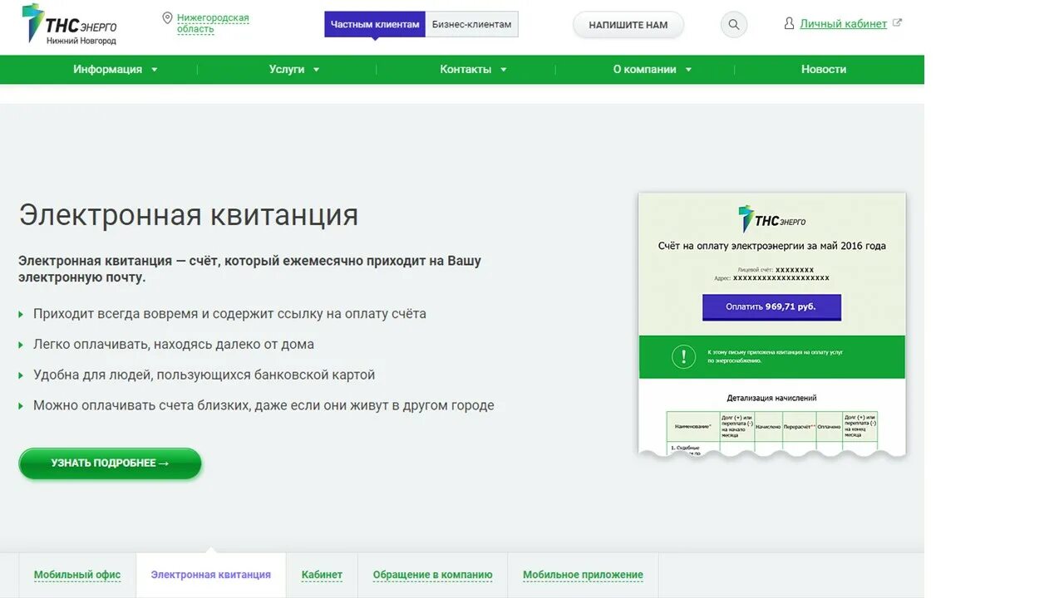Go to Новости section
Viewport: 1064px width, 598px height.
[x=824, y=70]
